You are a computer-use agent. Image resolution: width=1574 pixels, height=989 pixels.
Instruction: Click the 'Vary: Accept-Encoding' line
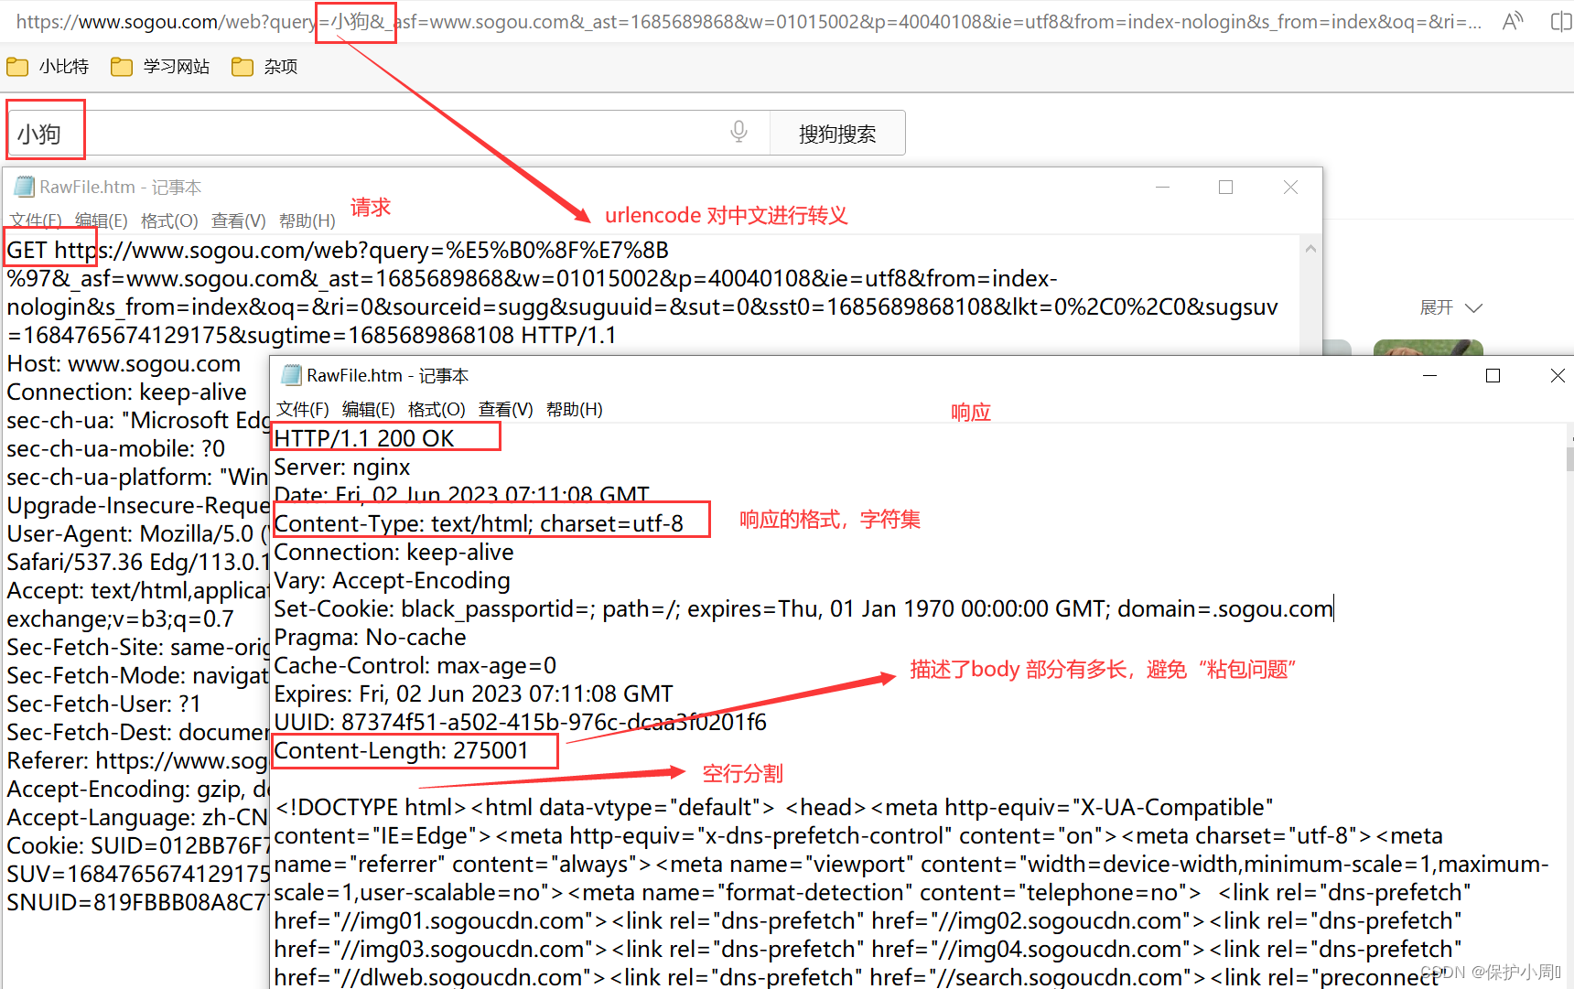click(x=393, y=581)
